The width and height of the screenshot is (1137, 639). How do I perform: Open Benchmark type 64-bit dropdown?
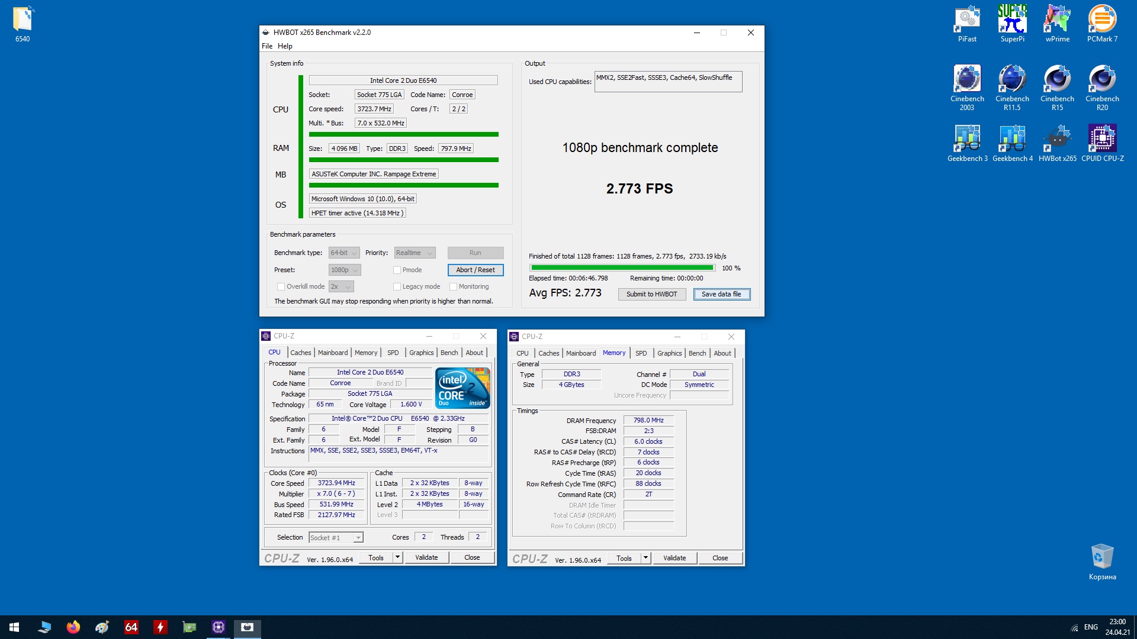(x=344, y=253)
